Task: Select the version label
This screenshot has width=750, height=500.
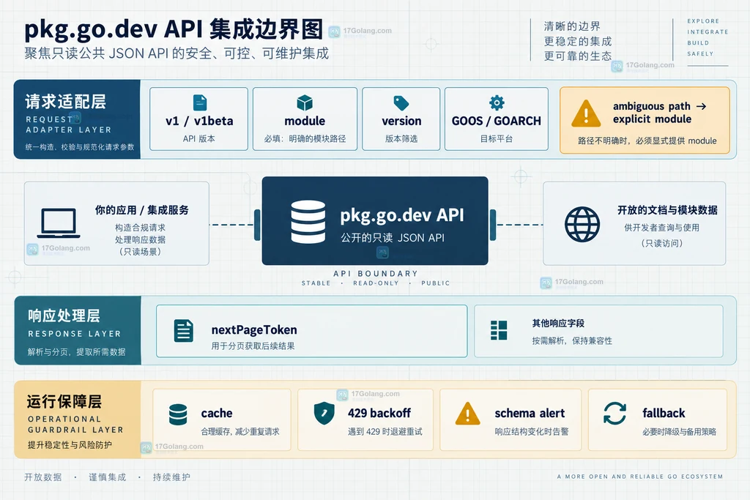Action: coord(401,121)
